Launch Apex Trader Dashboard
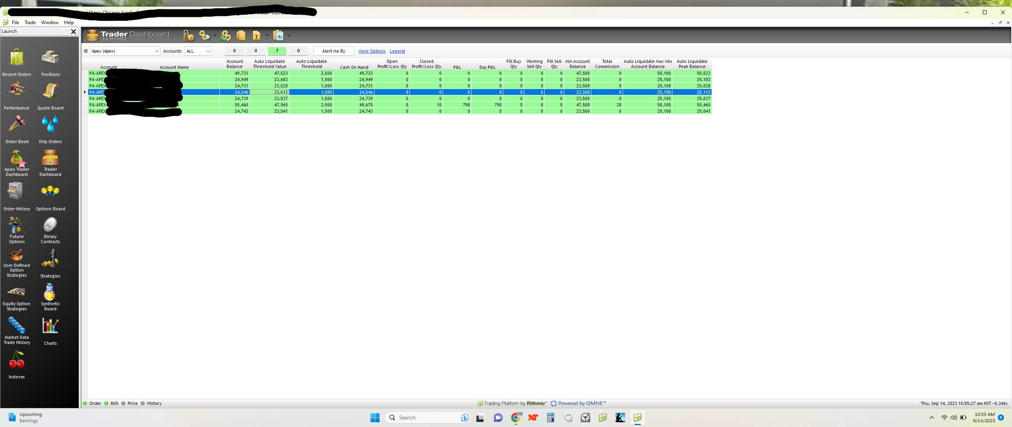The width and height of the screenshot is (1012, 427). pos(17,163)
